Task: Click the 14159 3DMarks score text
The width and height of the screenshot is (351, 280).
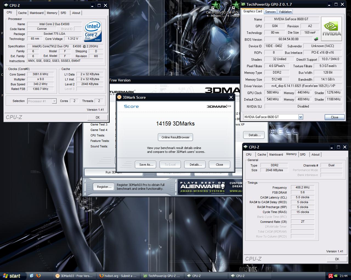Action: 175,124
